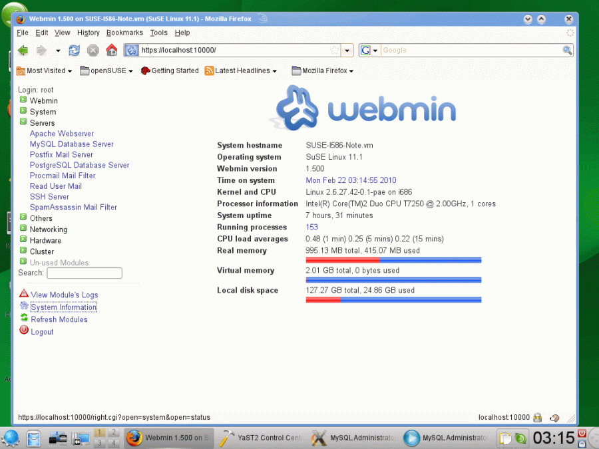Click the Refresh Modules green icon

coord(24,318)
